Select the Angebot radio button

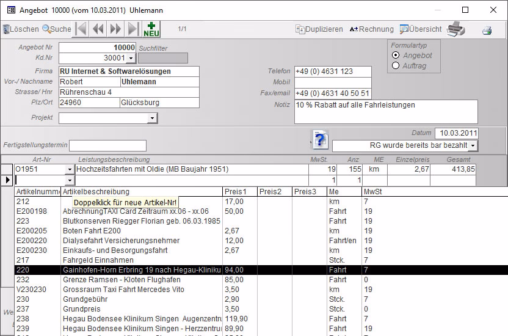pyautogui.click(x=396, y=56)
